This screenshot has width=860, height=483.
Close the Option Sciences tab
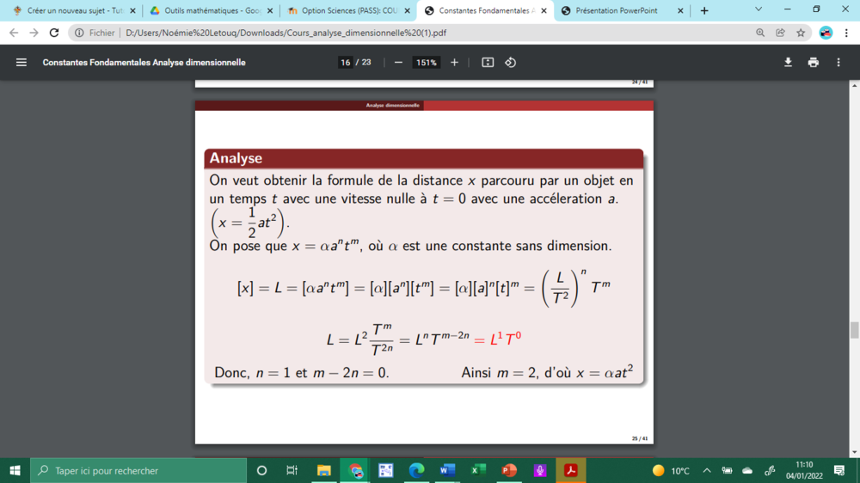pos(407,10)
